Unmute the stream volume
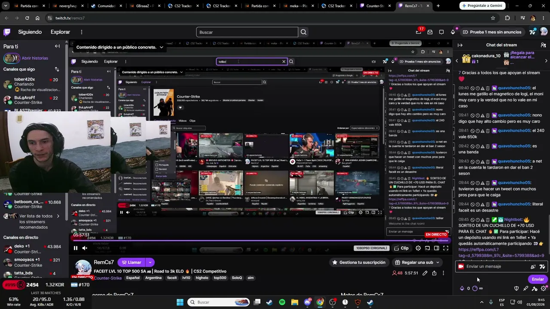The image size is (550, 309). 85,248
